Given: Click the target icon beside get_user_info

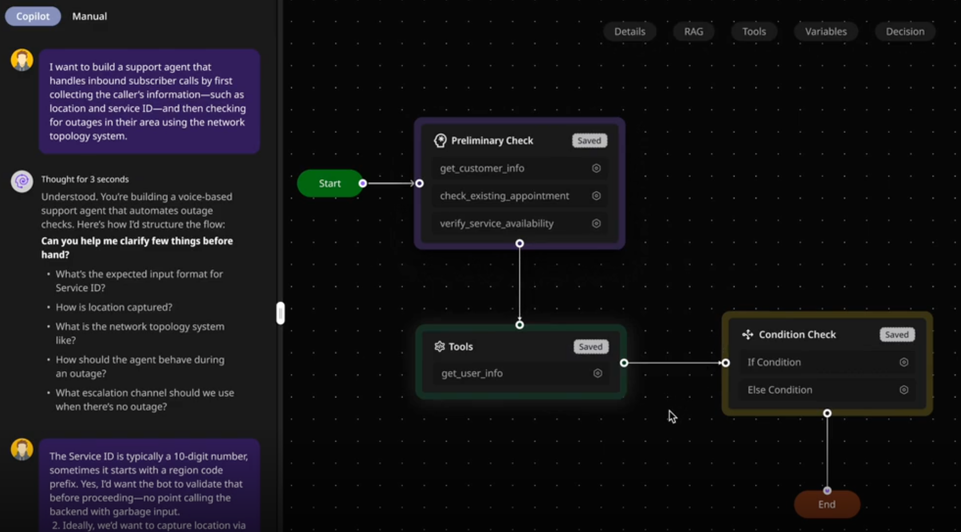Looking at the screenshot, I should pyautogui.click(x=597, y=373).
